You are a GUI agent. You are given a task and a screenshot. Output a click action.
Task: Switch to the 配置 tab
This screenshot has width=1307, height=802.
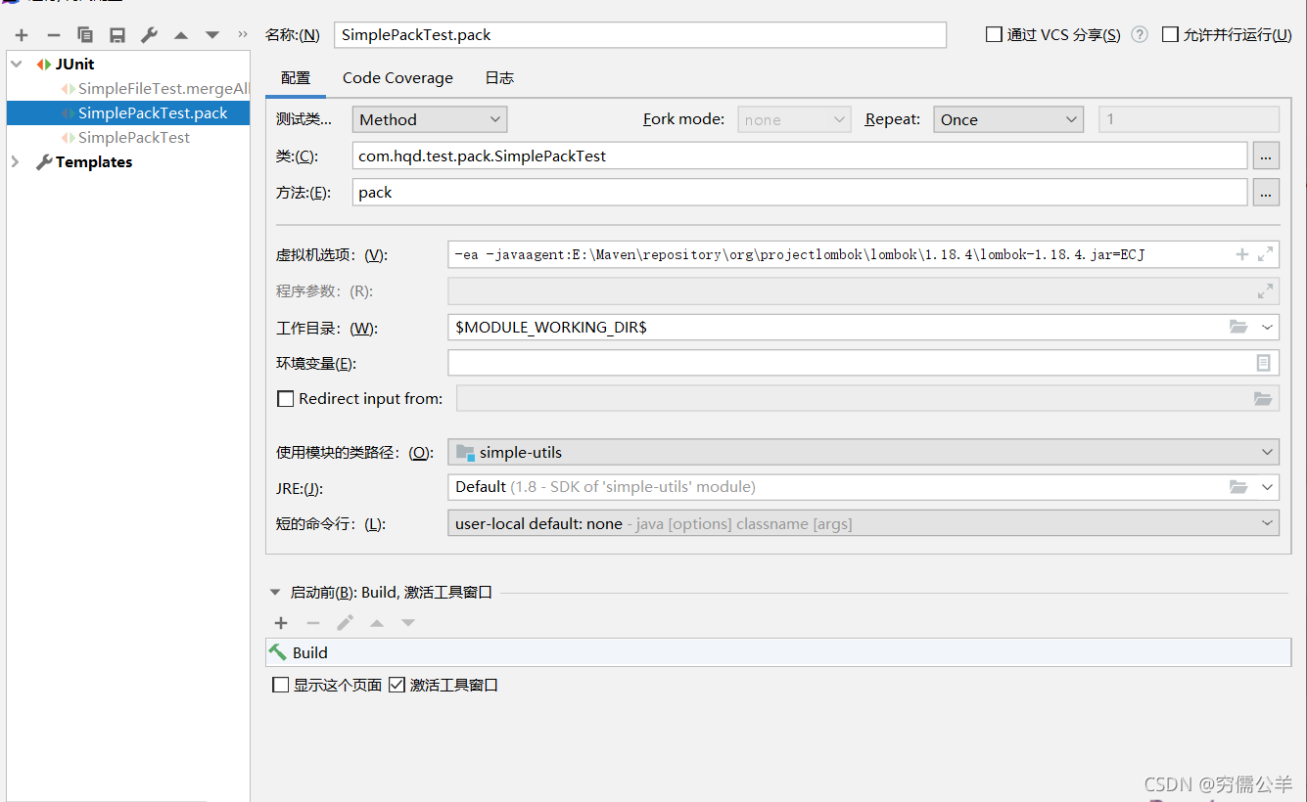296,78
